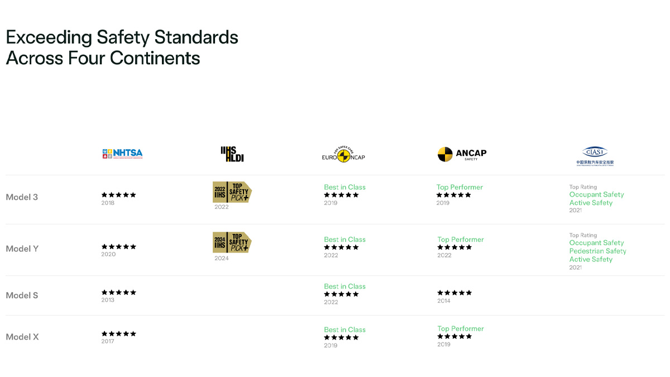Open Model 3 ANCAP Top Performer link

click(460, 187)
